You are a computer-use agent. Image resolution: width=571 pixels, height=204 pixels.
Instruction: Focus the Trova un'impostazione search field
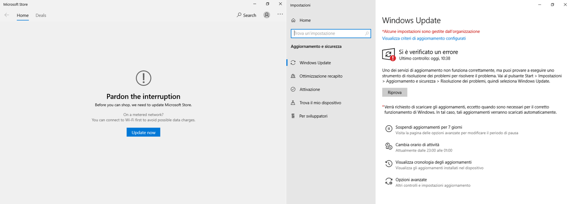pos(331,33)
